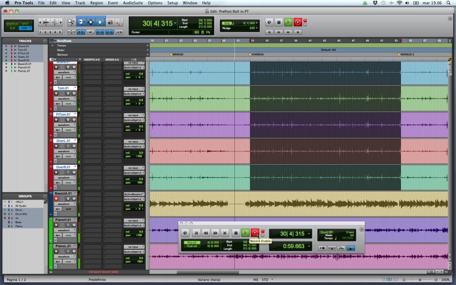The image size is (456, 285).
Task: Toggle Conductor track button in Transport window
Action: click(351, 248)
